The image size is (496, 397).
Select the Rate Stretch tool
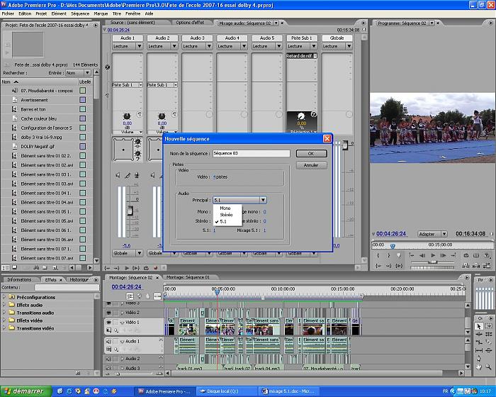(478, 342)
